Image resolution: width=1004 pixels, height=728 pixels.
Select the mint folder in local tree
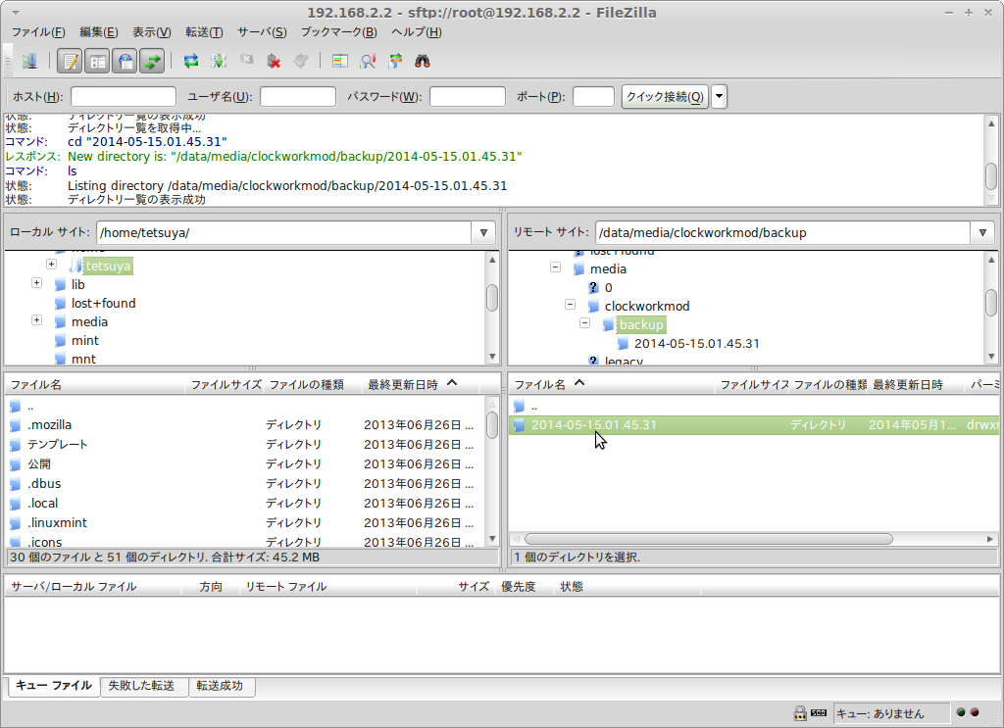pyautogui.click(x=85, y=340)
